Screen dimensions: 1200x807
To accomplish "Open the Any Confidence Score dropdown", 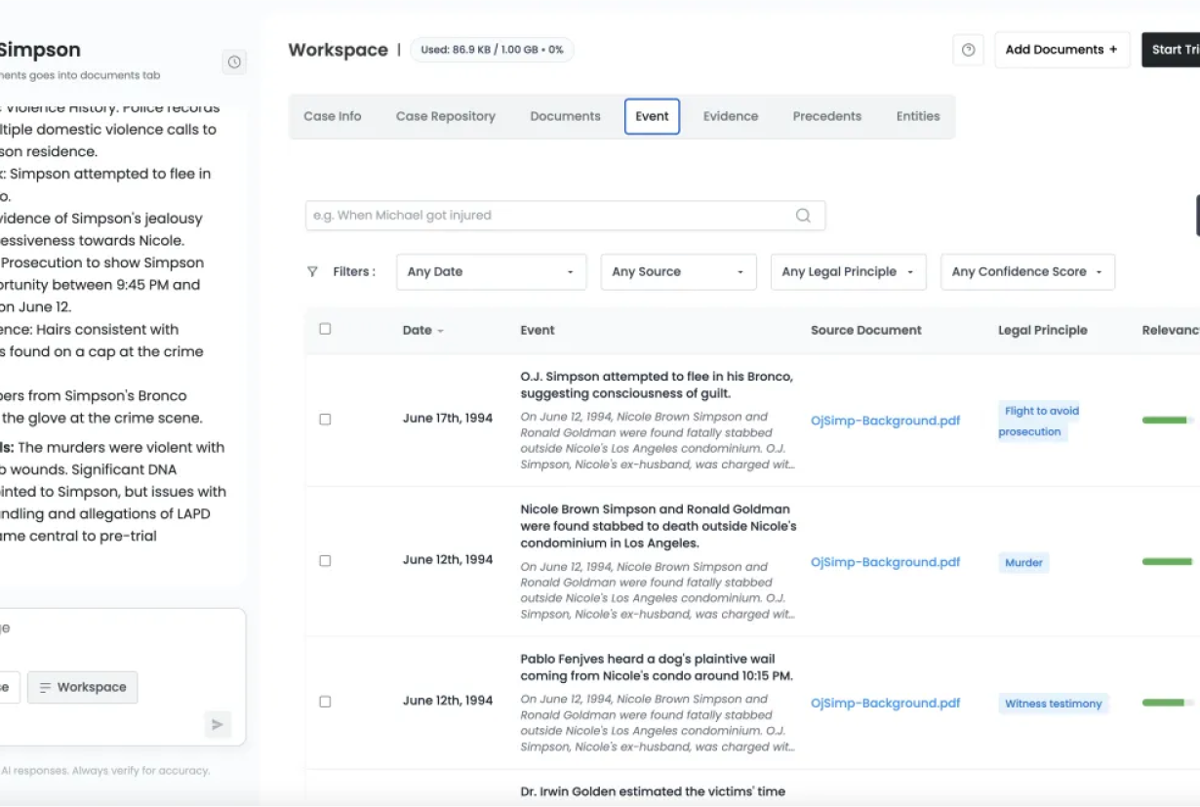I will pos(1026,271).
